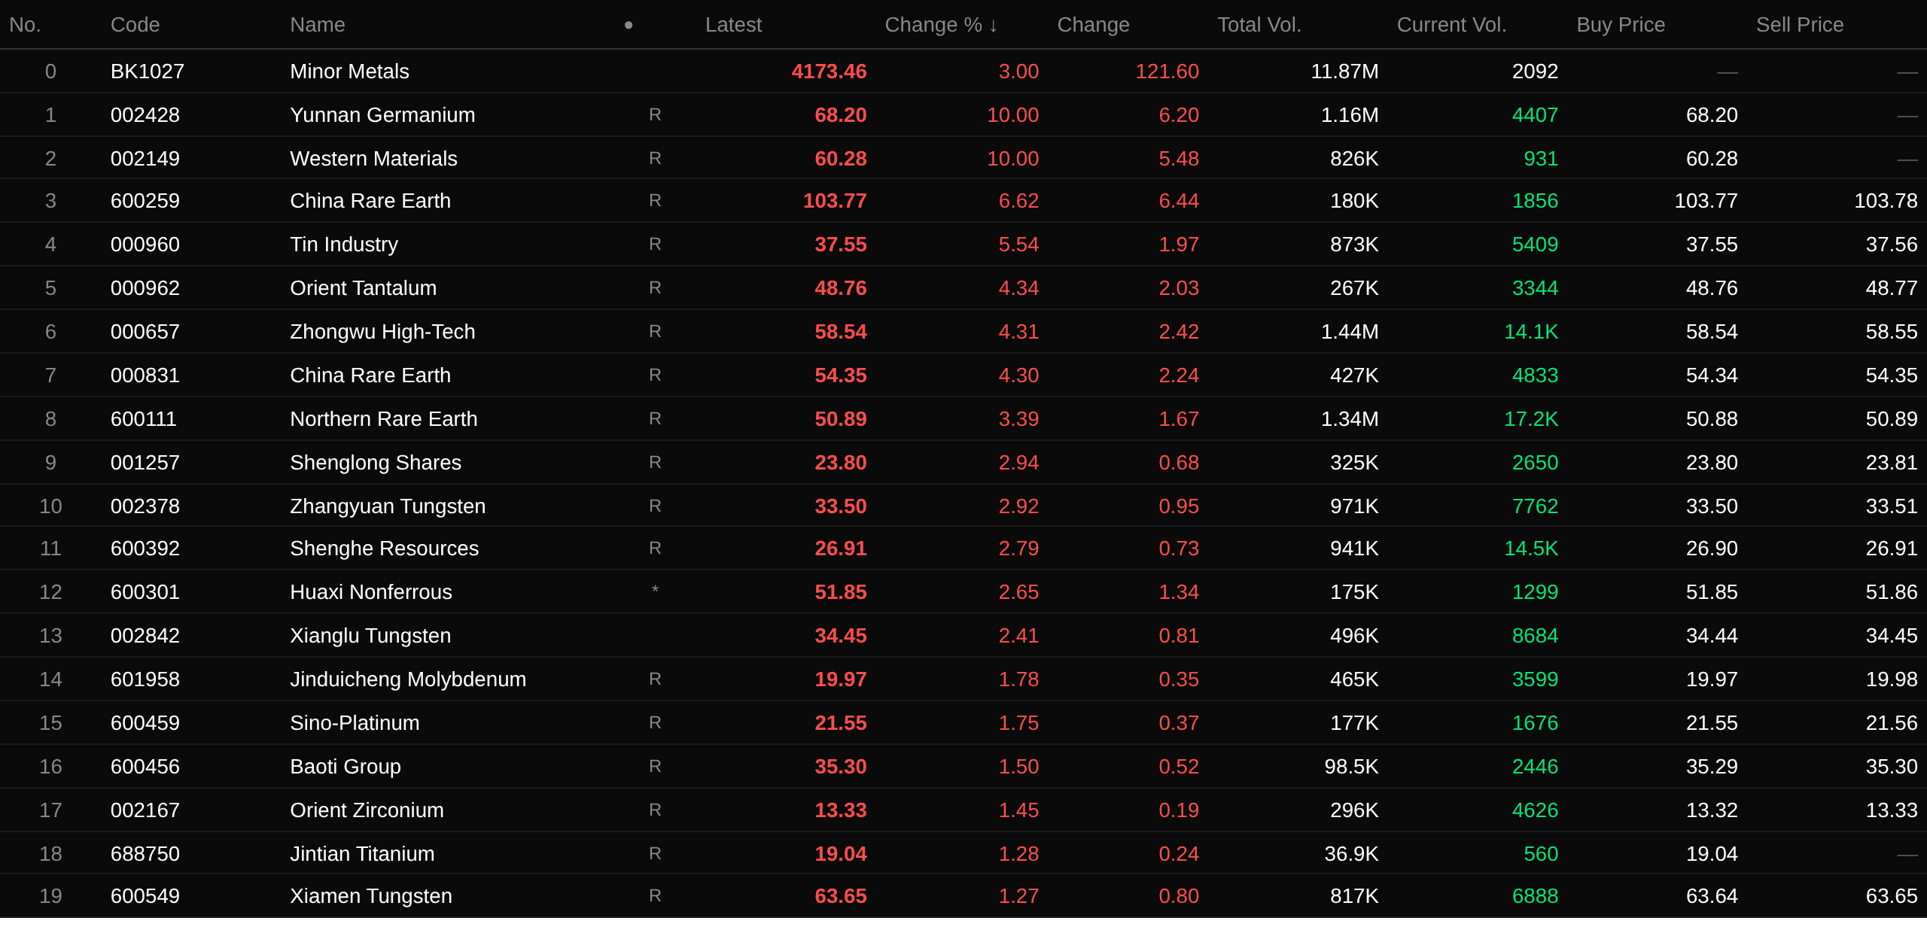Click the Sell Price column header
This screenshot has height=930, width=1927.
[1800, 25]
